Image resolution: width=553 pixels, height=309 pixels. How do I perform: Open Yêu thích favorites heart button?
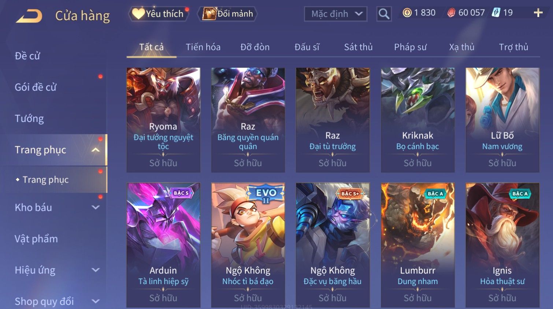[x=158, y=14]
